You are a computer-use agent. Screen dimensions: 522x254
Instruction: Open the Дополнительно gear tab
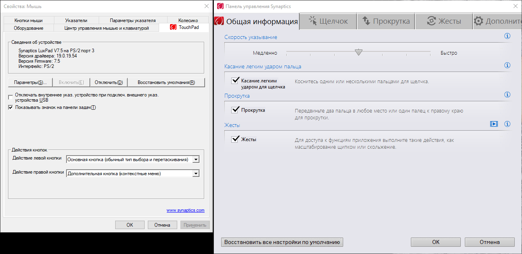click(497, 21)
